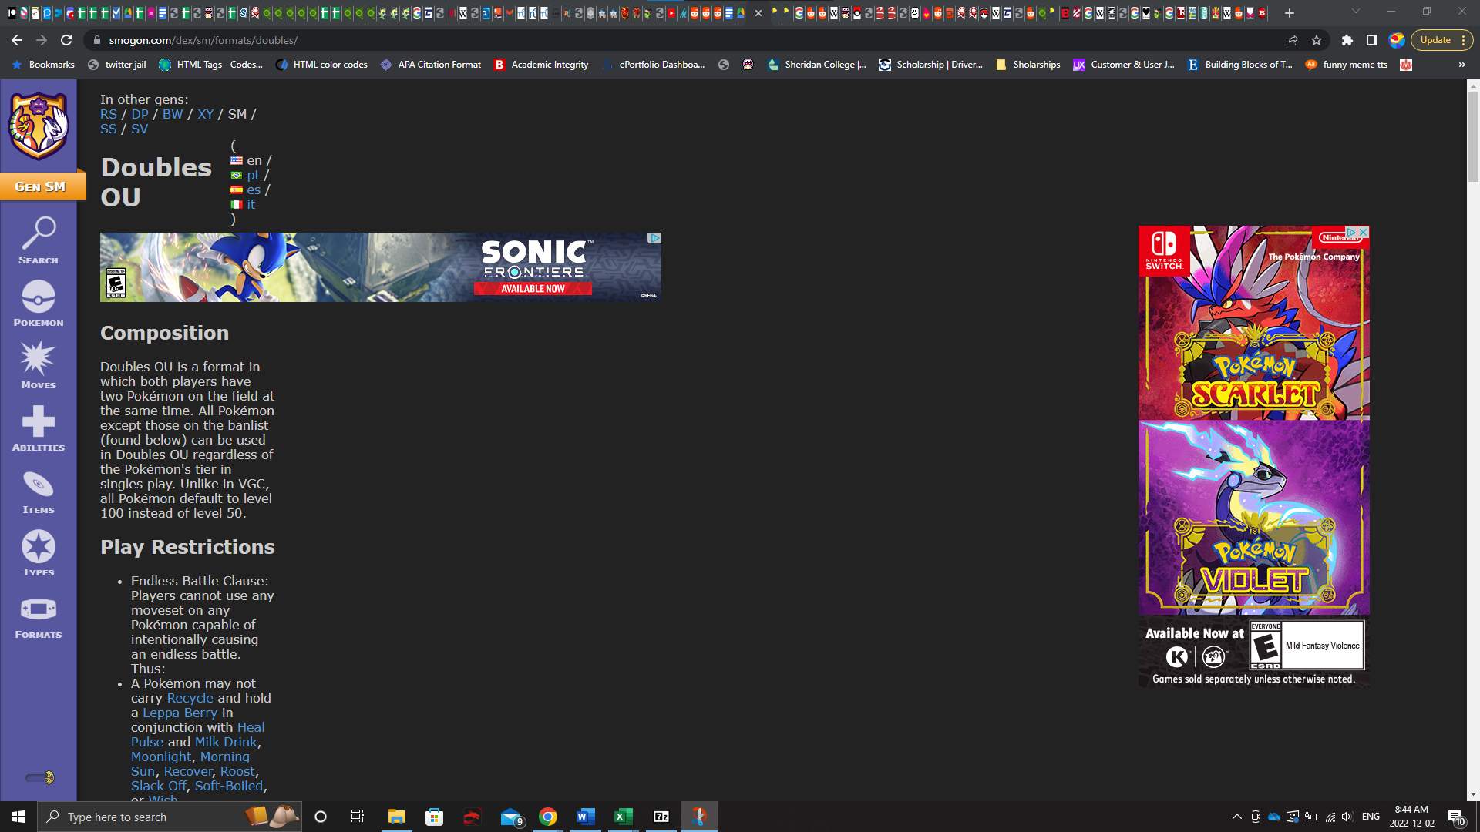The height and width of the screenshot is (832, 1480).
Task: Open Task View on taskbar
Action: click(x=358, y=817)
